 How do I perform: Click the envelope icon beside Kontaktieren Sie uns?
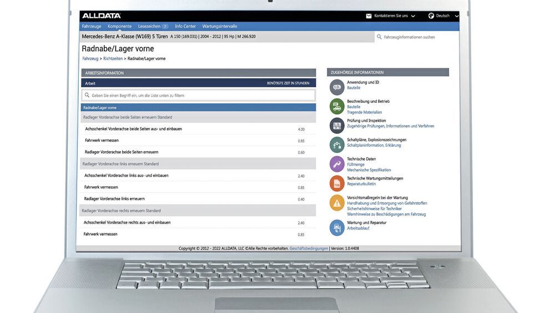369,16
